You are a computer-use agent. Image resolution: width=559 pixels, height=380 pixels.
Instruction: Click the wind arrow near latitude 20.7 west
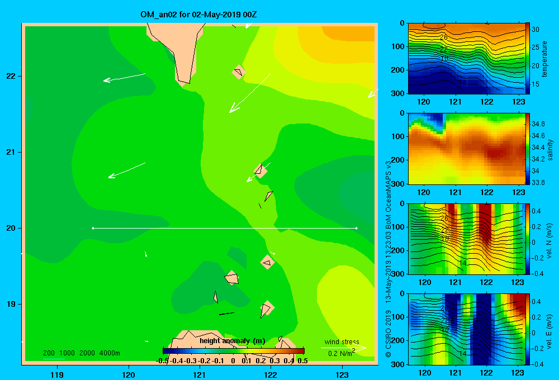tap(126, 170)
